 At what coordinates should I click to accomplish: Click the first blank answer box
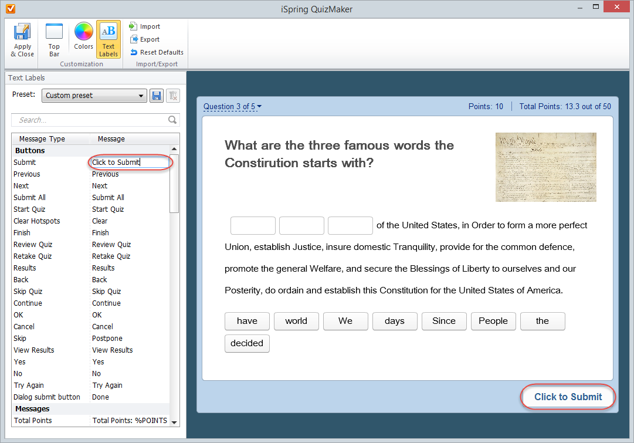tap(253, 225)
